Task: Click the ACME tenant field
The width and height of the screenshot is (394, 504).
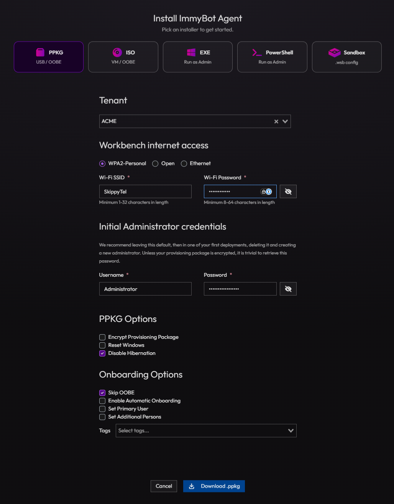Action: [x=195, y=121]
